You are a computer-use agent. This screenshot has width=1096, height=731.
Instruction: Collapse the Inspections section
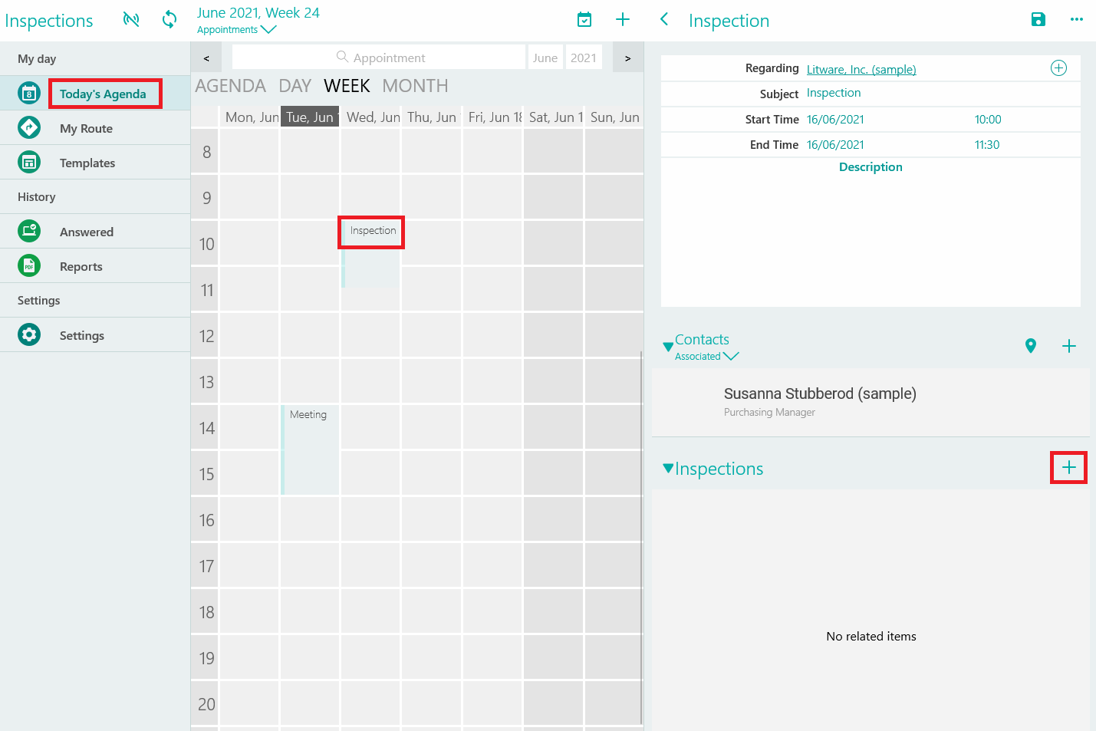[x=668, y=469]
